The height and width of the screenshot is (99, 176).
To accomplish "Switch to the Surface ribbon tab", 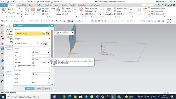I will [x=39, y=5].
